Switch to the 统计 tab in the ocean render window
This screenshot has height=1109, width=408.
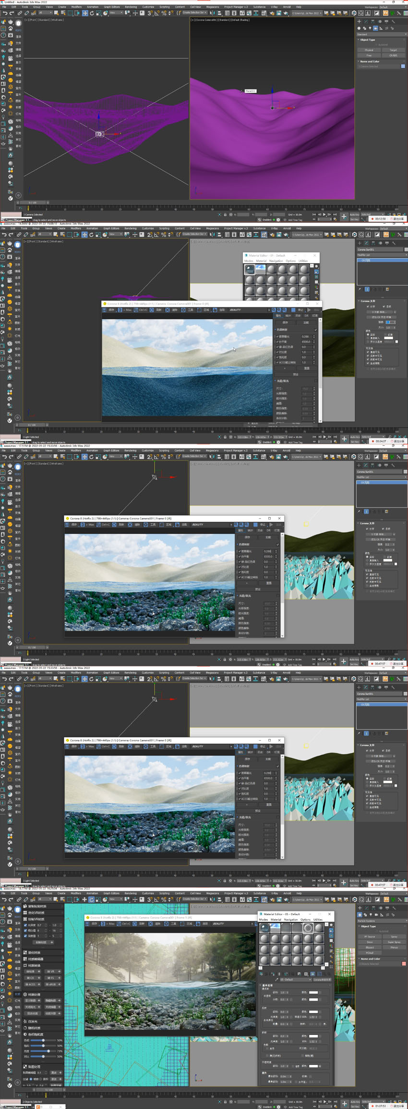(288, 315)
